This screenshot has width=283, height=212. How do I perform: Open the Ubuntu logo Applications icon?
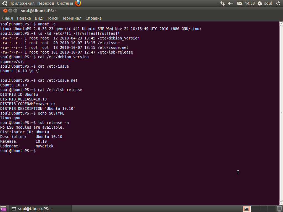pos(4,3)
